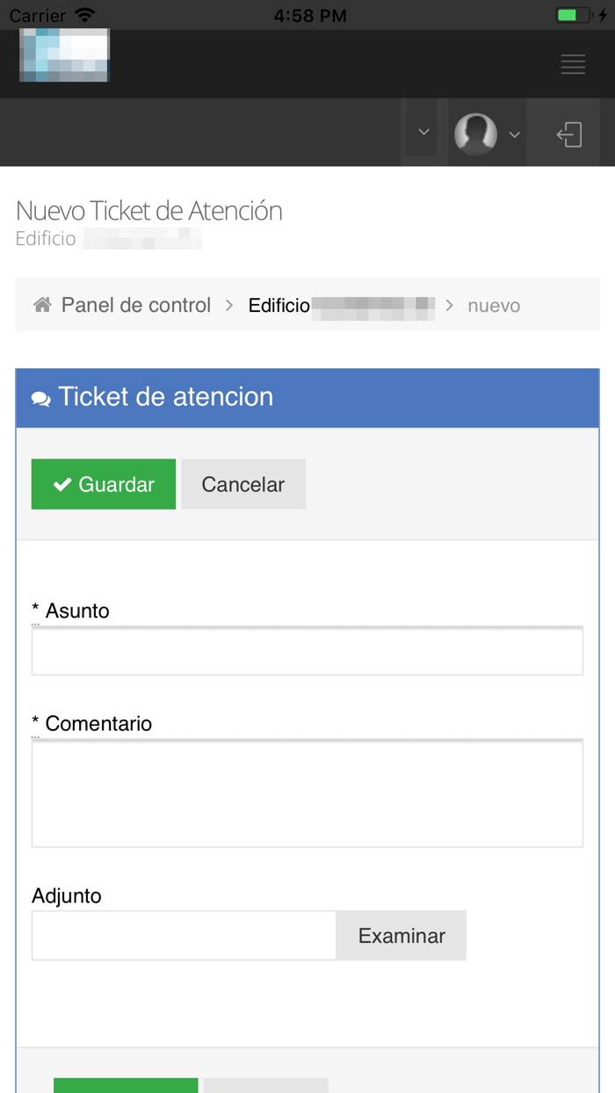
Task: Select the Panel de control breadcrumb link
Action: tap(135, 304)
